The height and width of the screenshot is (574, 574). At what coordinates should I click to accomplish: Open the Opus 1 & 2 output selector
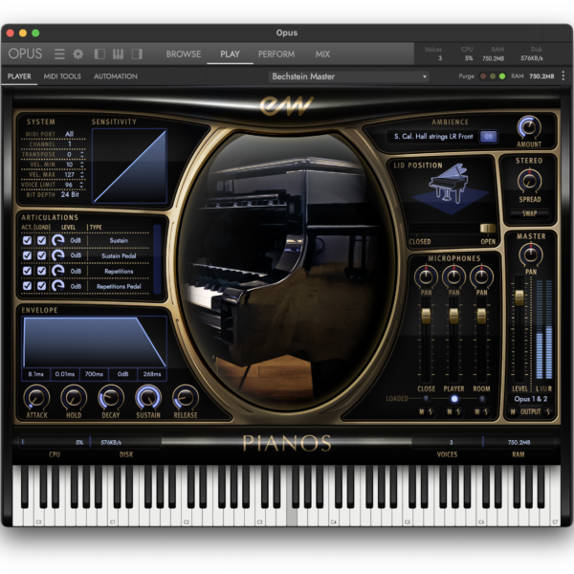(x=530, y=399)
